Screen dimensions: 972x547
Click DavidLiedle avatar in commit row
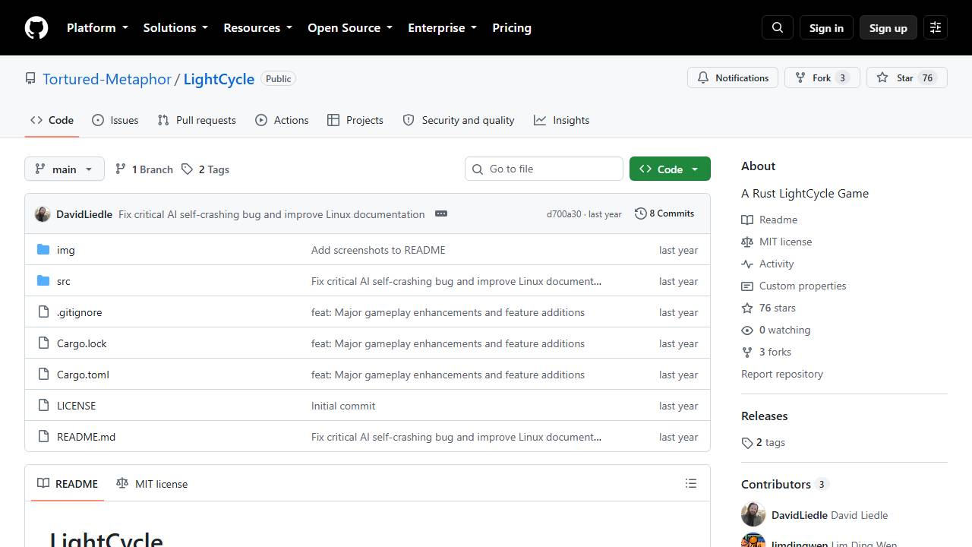tap(43, 214)
